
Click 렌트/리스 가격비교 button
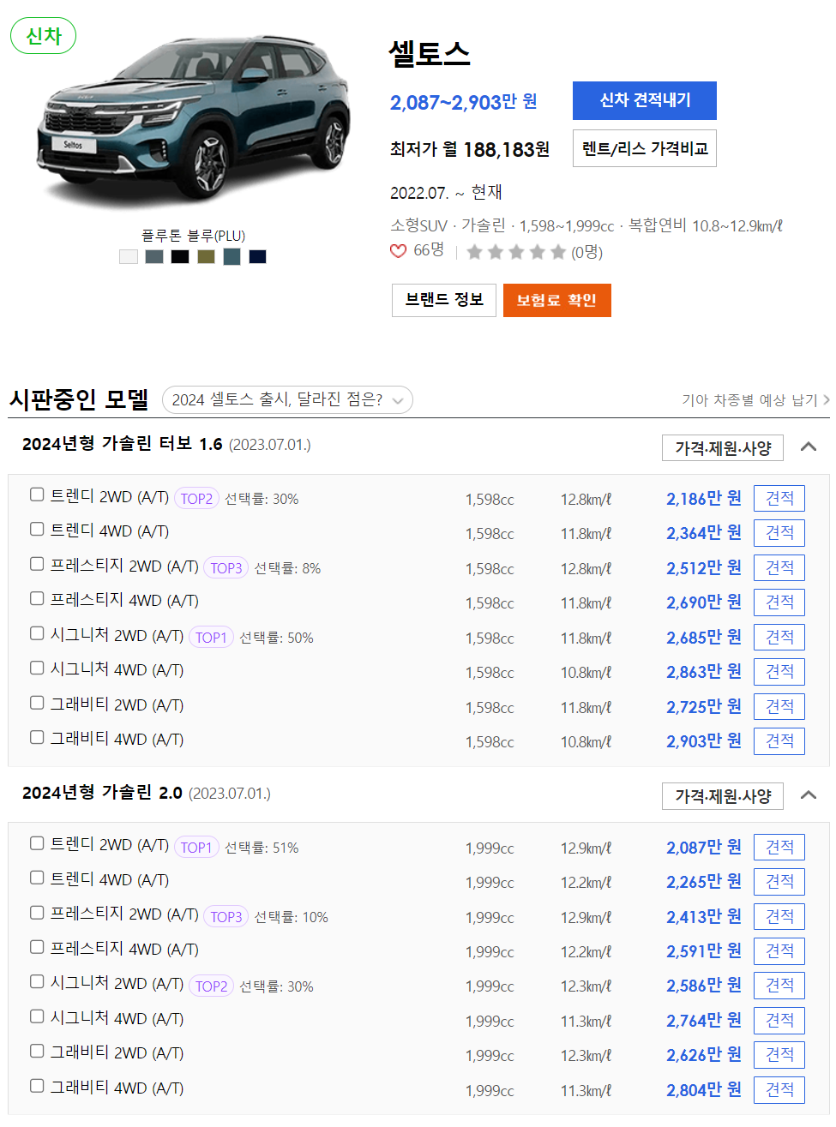[645, 148]
